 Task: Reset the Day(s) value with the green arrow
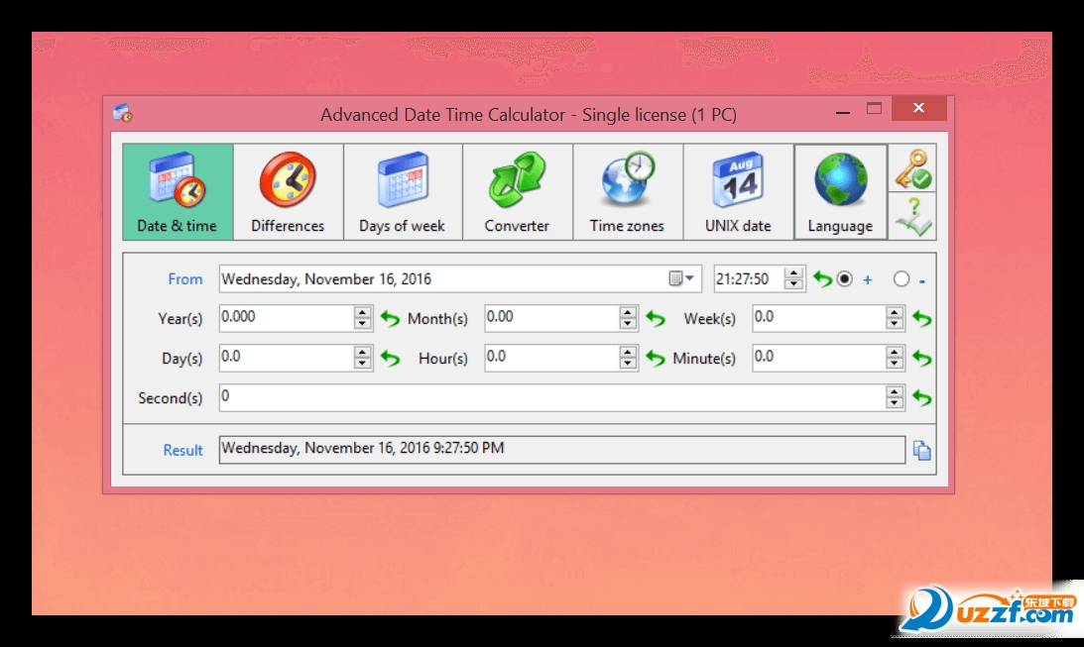click(390, 359)
